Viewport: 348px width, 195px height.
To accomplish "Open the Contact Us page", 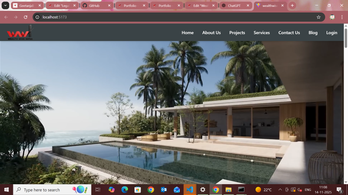I will click(289, 33).
